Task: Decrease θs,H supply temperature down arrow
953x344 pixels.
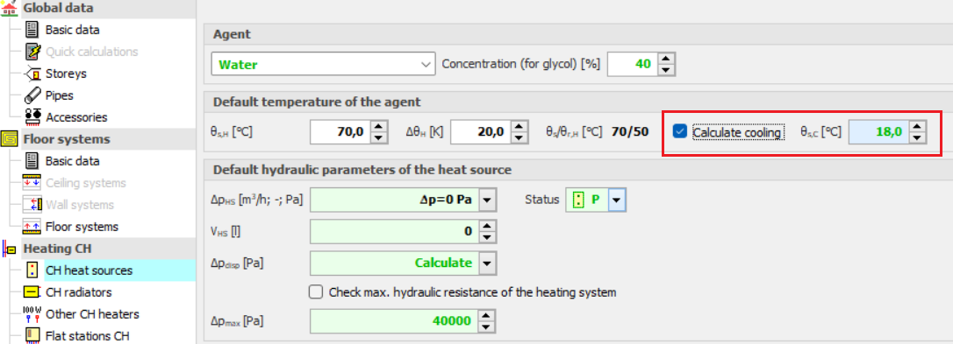Action: (378, 137)
